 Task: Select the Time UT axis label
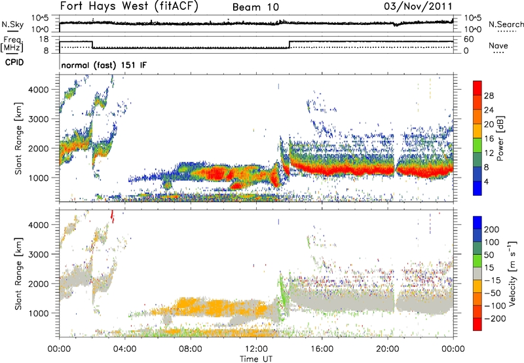pos(256,358)
